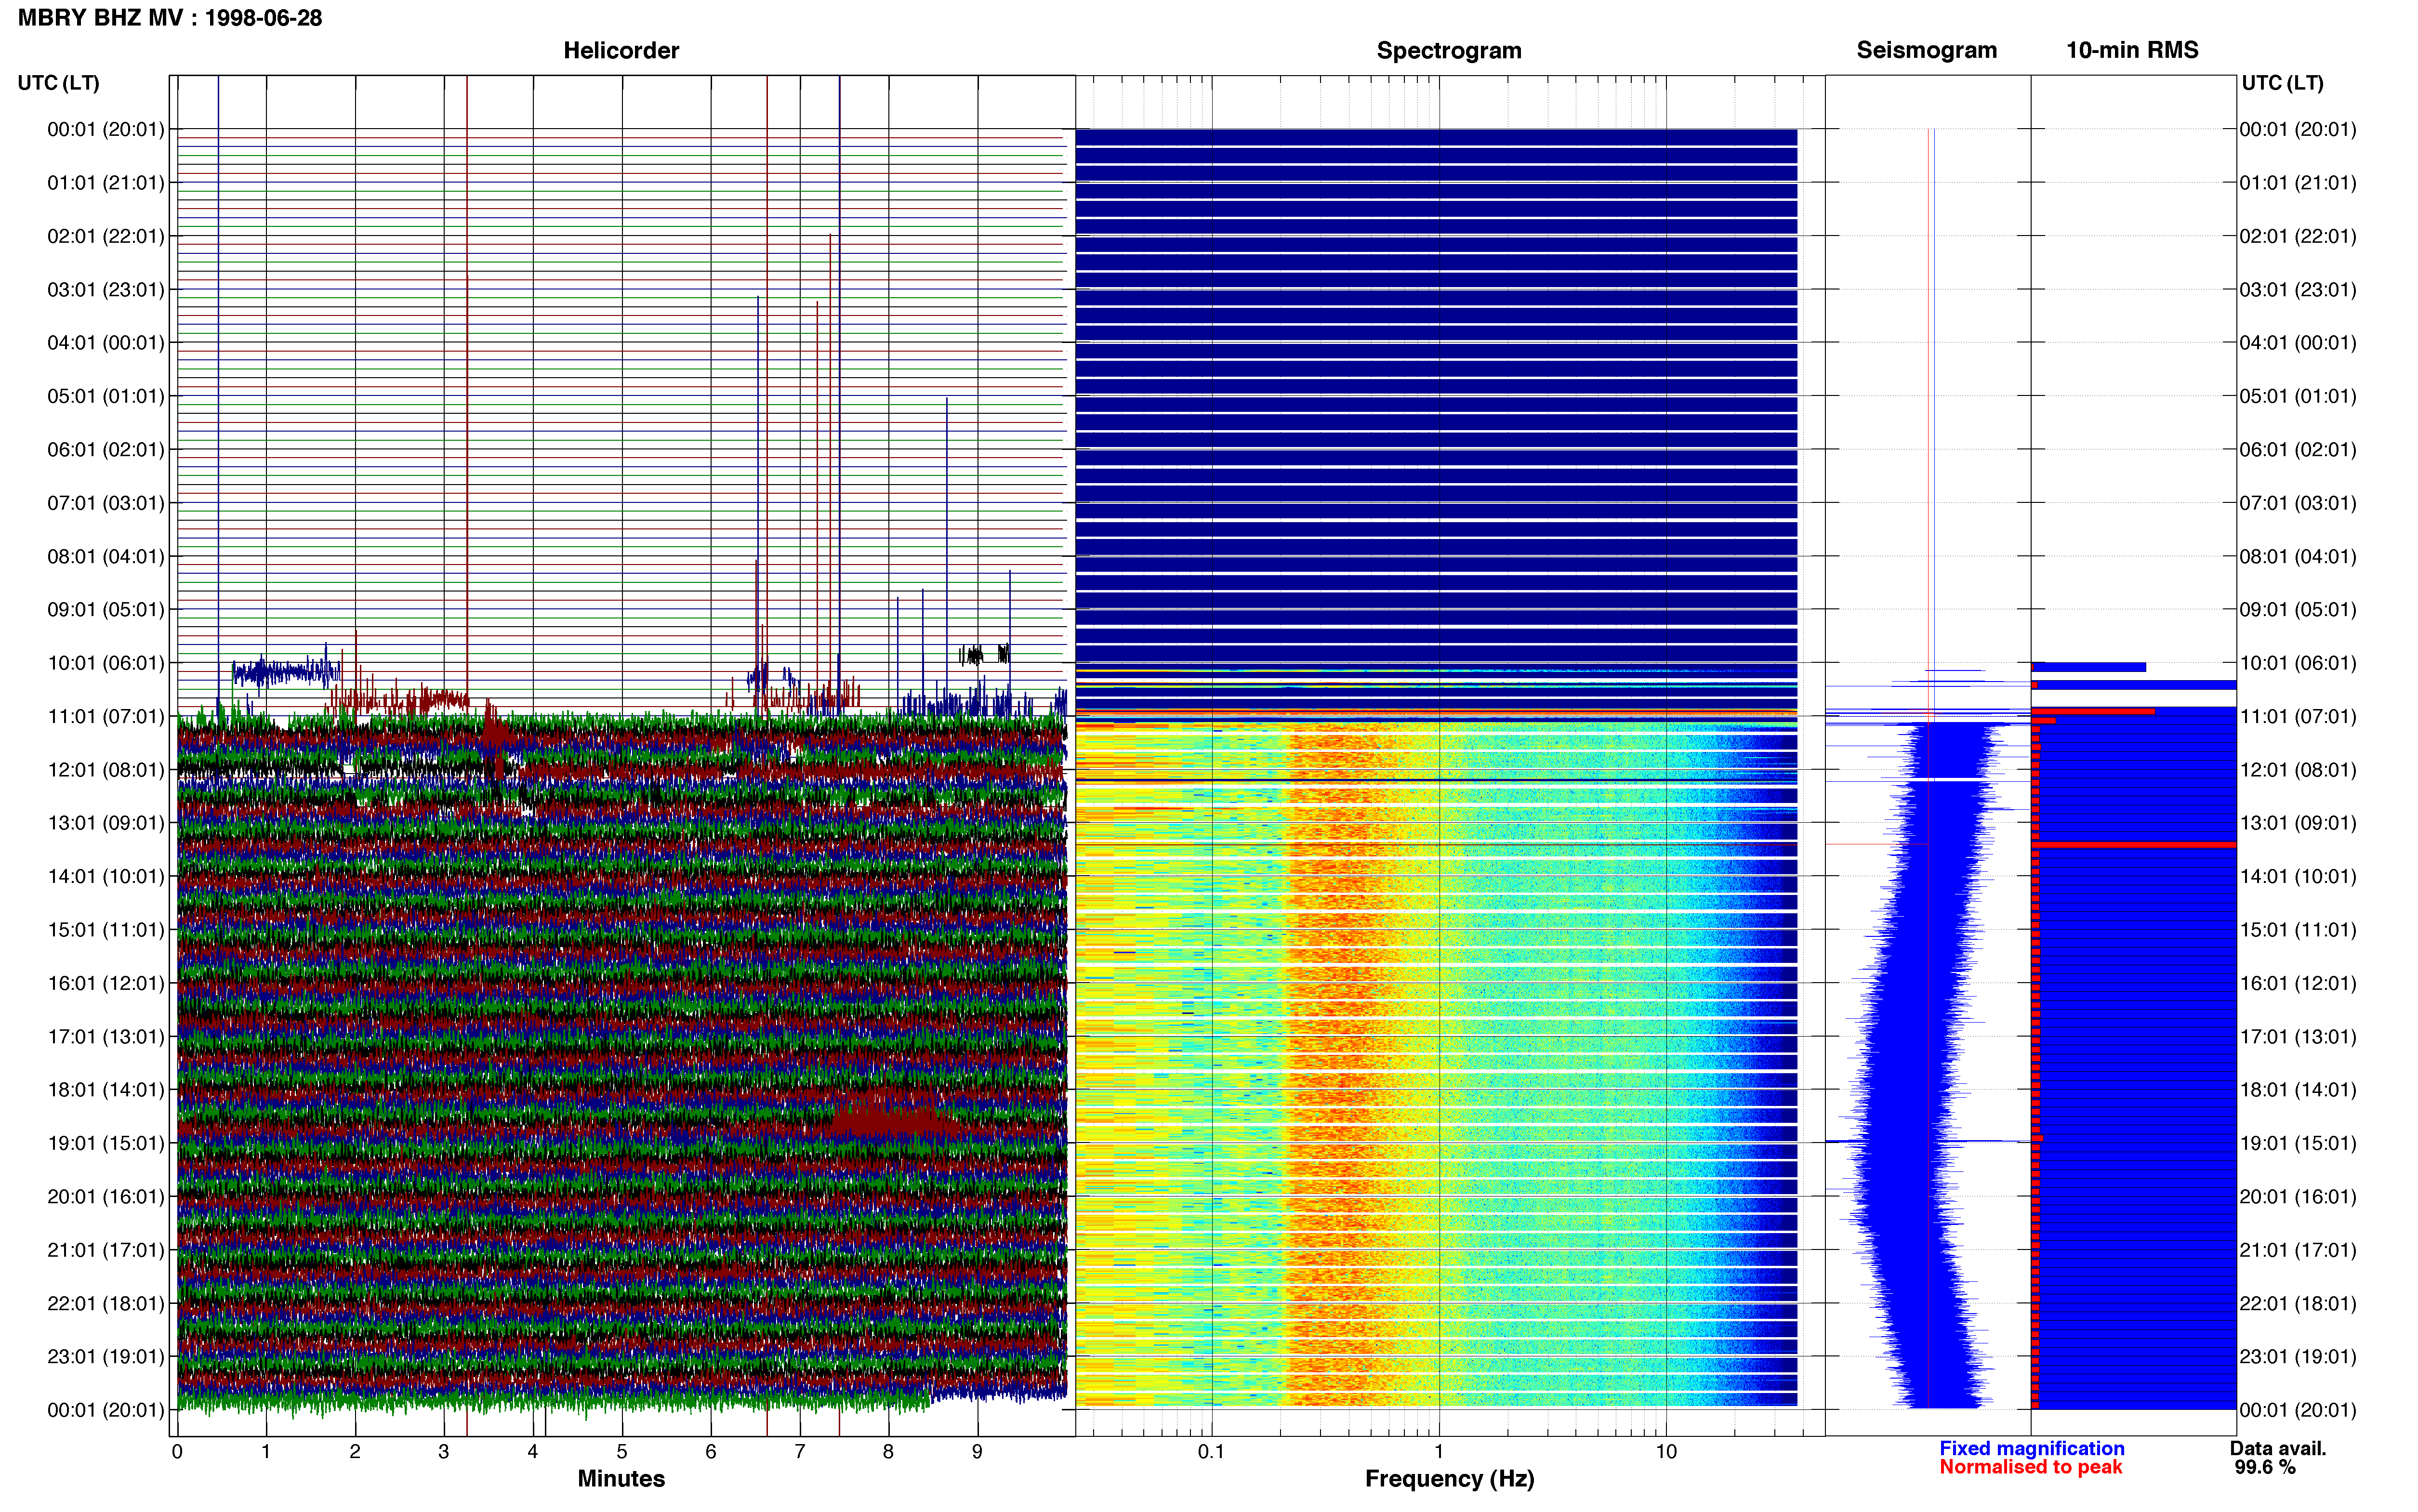Click the full-width red bar in 10-min RMS panel

tap(2134, 845)
